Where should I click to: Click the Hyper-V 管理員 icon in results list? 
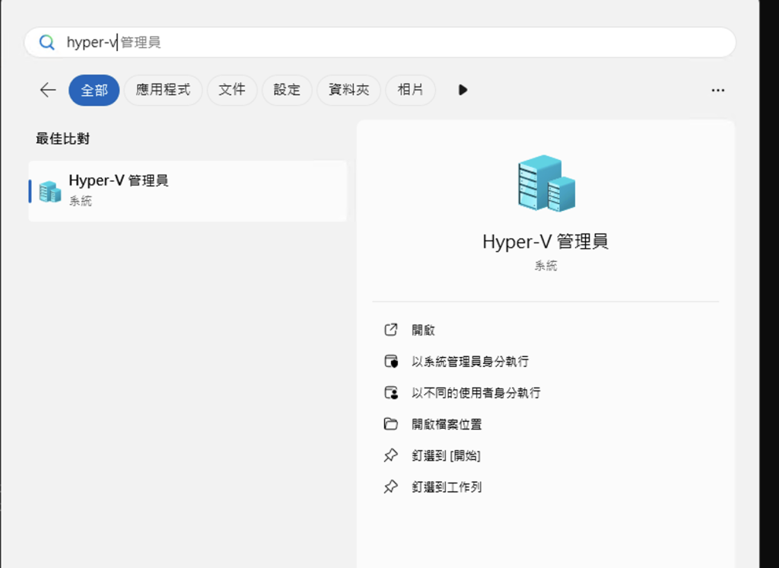click(49, 191)
